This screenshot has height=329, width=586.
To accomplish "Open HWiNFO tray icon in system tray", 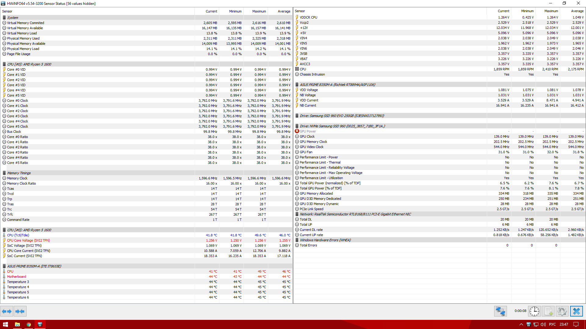I will 529,324.
